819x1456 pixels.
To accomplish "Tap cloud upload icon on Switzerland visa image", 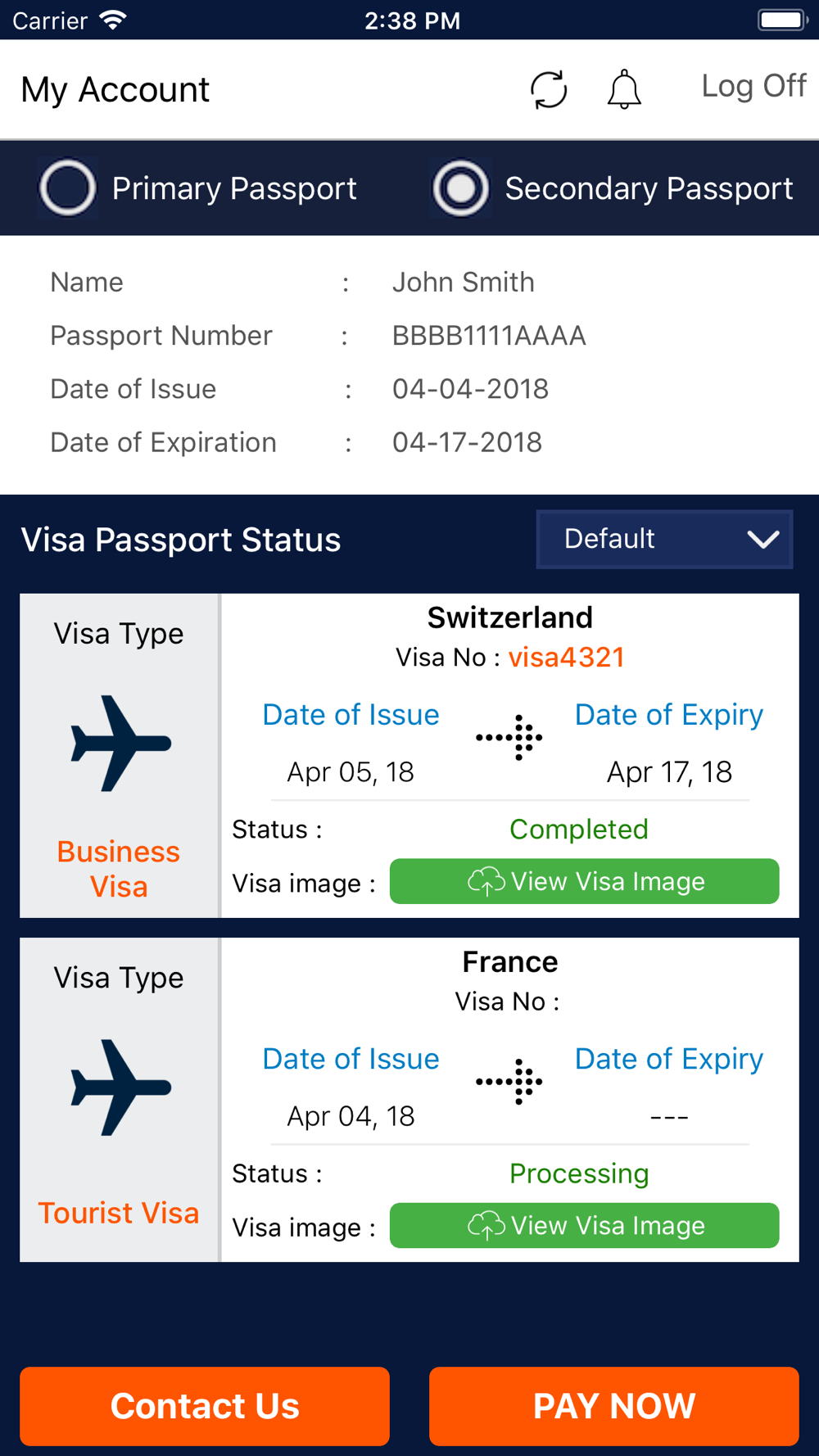I will click(x=486, y=882).
